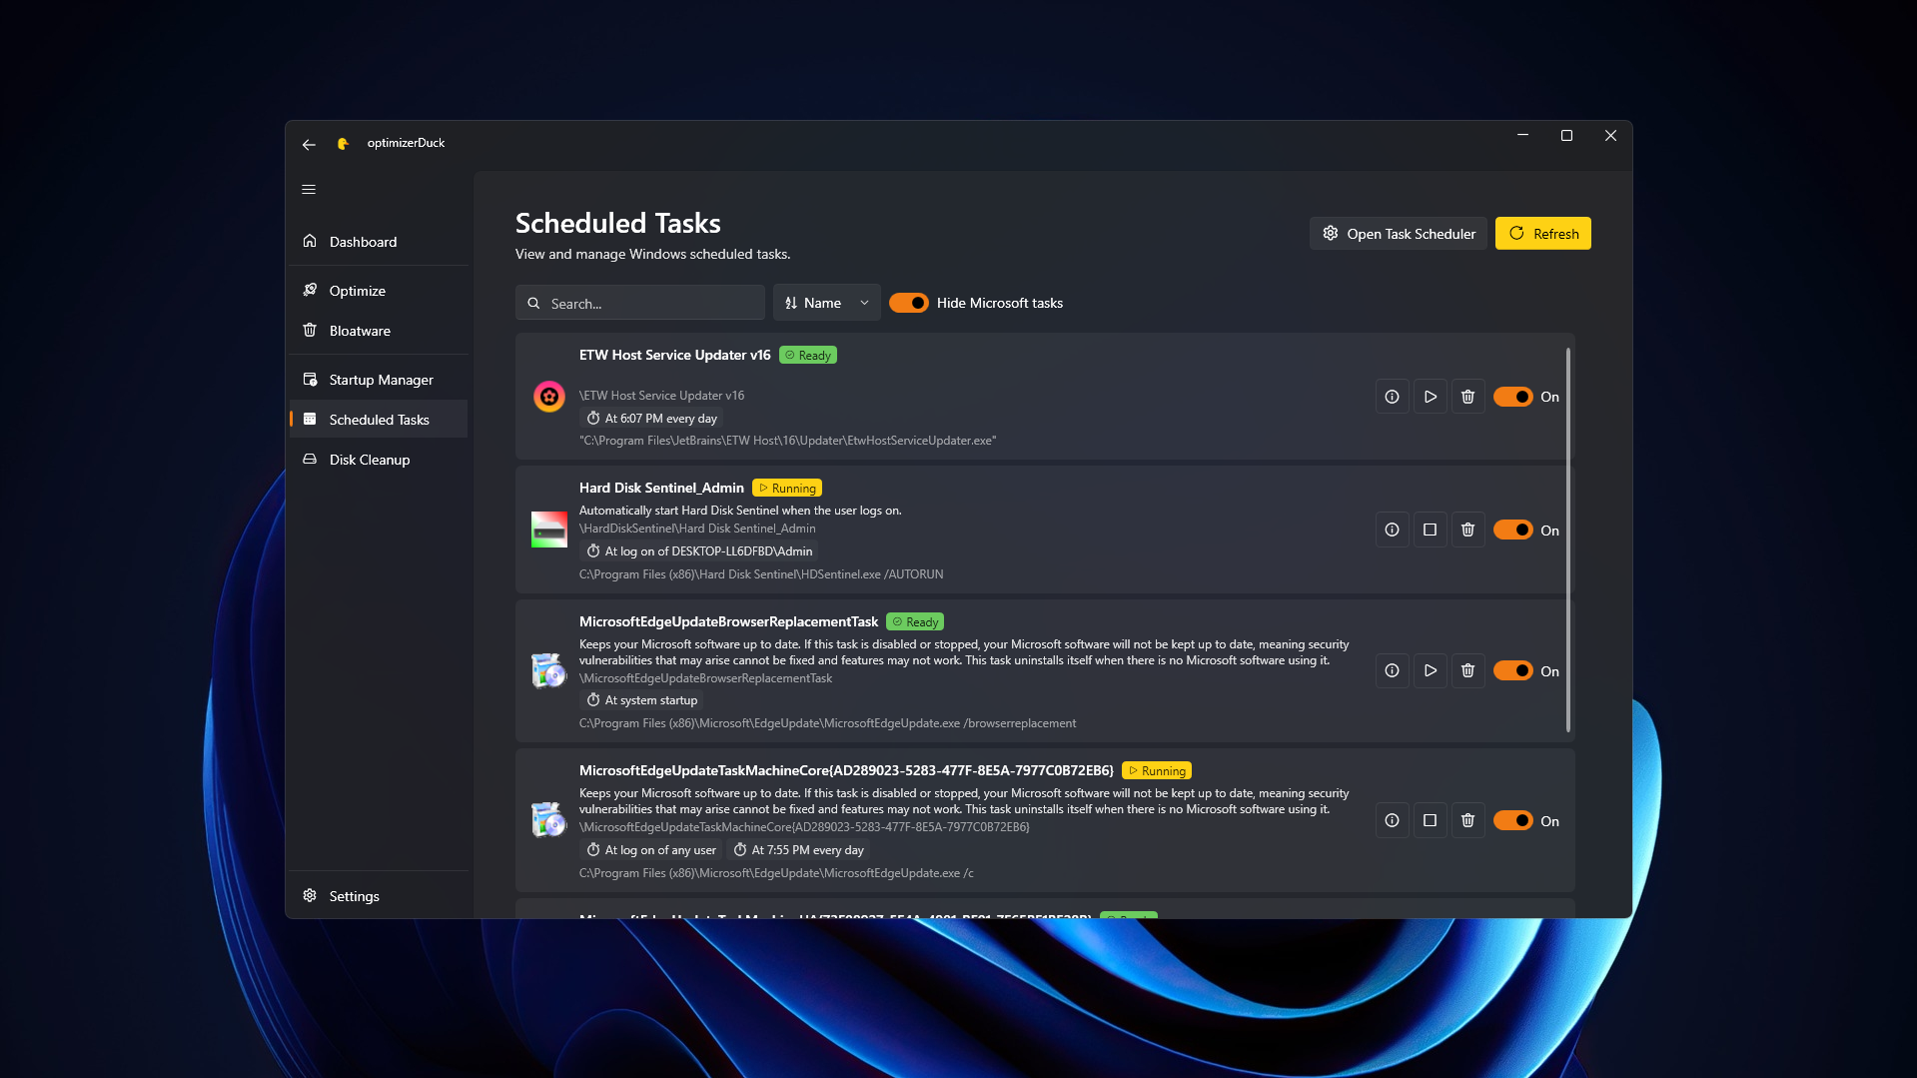This screenshot has width=1917, height=1078.
Task: Switch off MicrosoftEdgeUpdateTaskMachineCore task
Action: coord(1512,820)
